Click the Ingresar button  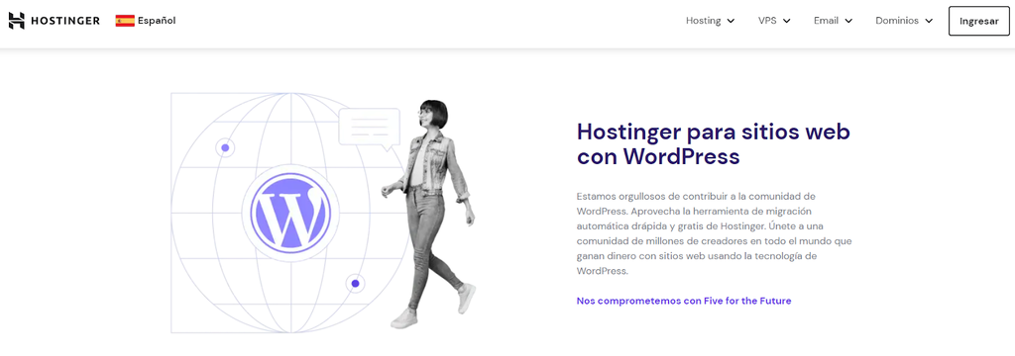click(x=978, y=21)
